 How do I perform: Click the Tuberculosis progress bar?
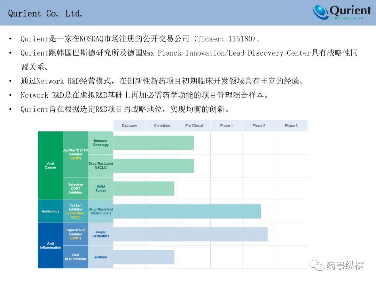point(187,211)
